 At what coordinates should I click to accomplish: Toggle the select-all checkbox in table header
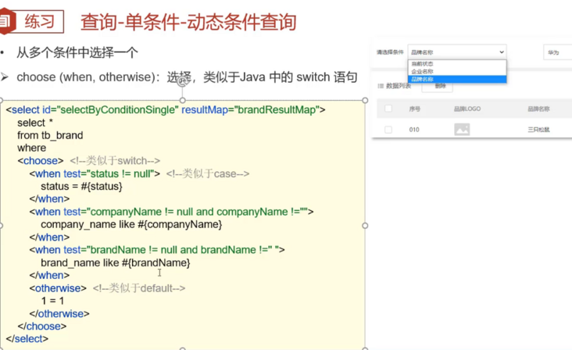click(x=388, y=109)
